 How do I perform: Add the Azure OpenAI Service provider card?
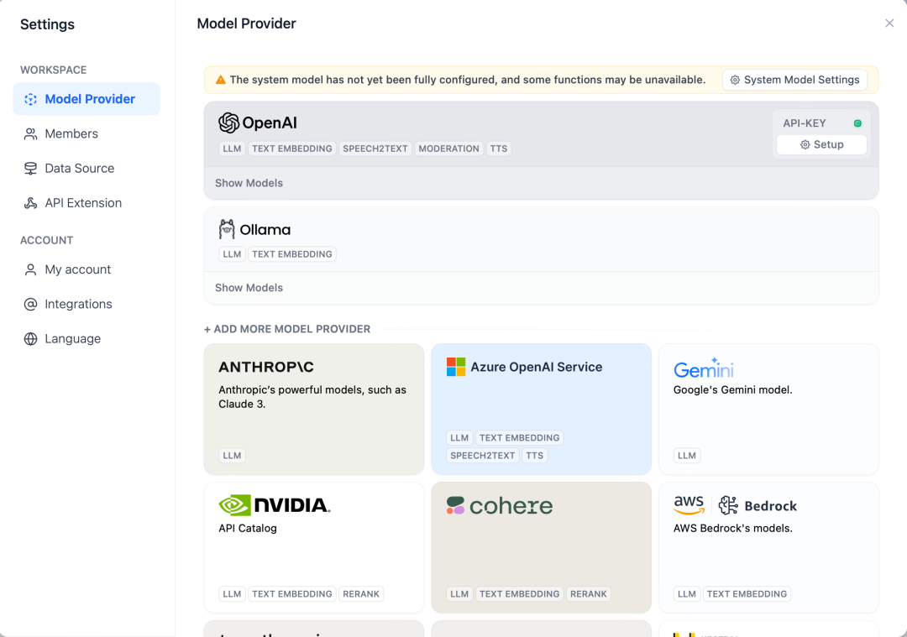[541, 410]
